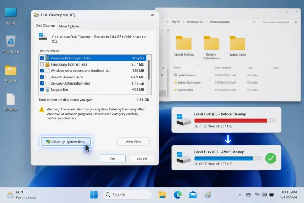Viewport: 304px width, 203px height.
Task: Click the Disk Cleanup title bar icon
Action: (36, 15)
